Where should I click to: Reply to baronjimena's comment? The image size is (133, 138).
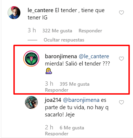(57, 90)
